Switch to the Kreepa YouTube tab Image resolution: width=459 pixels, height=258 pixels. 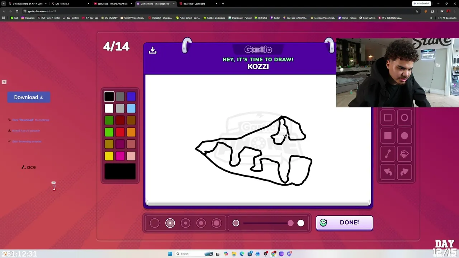click(112, 4)
